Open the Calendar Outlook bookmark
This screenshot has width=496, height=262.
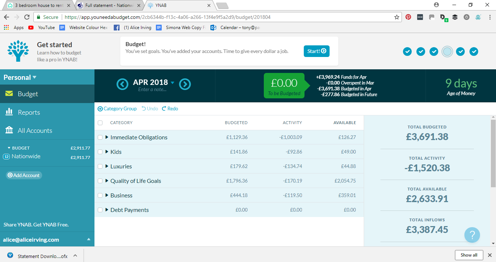[x=235, y=28]
